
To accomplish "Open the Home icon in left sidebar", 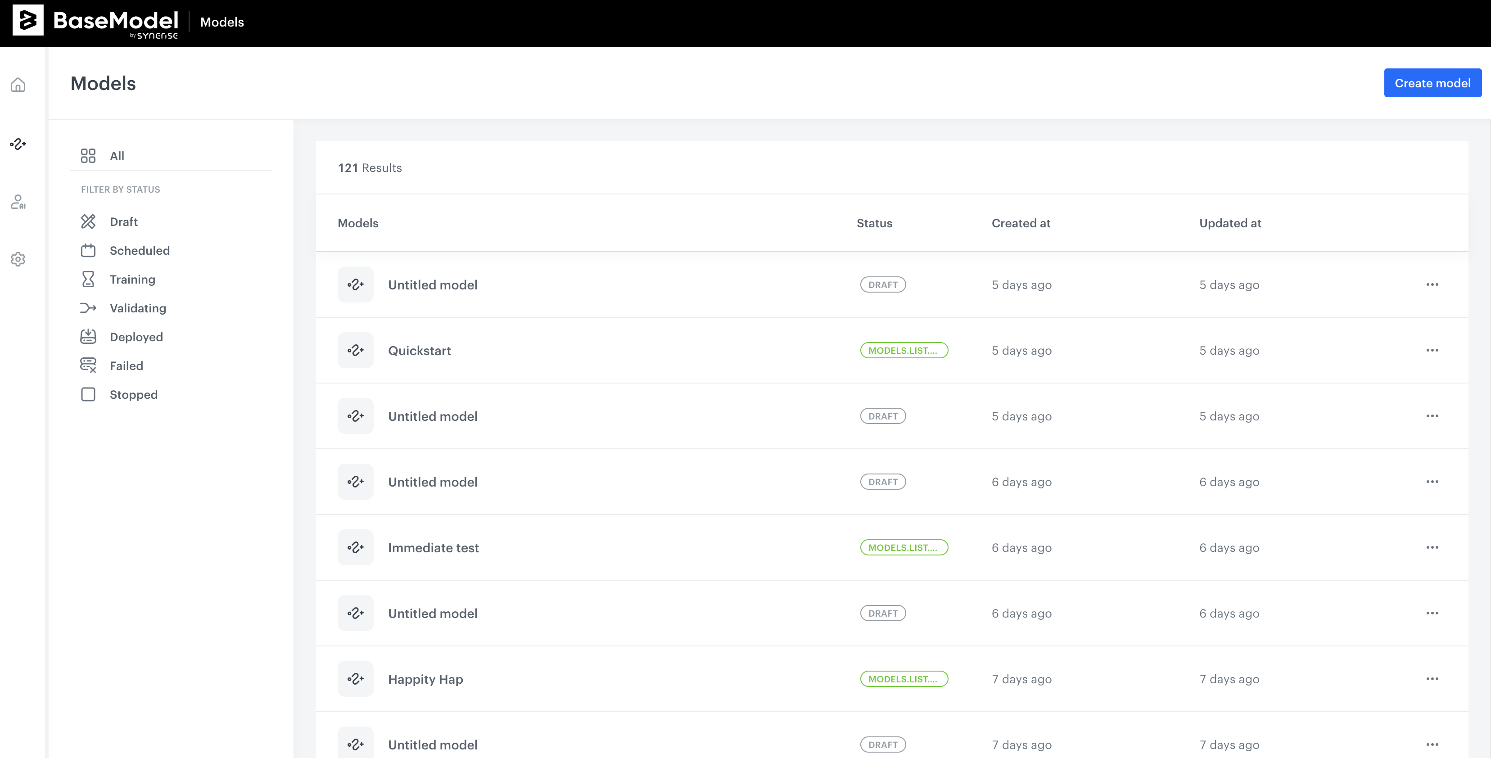I will coord(18,85).
